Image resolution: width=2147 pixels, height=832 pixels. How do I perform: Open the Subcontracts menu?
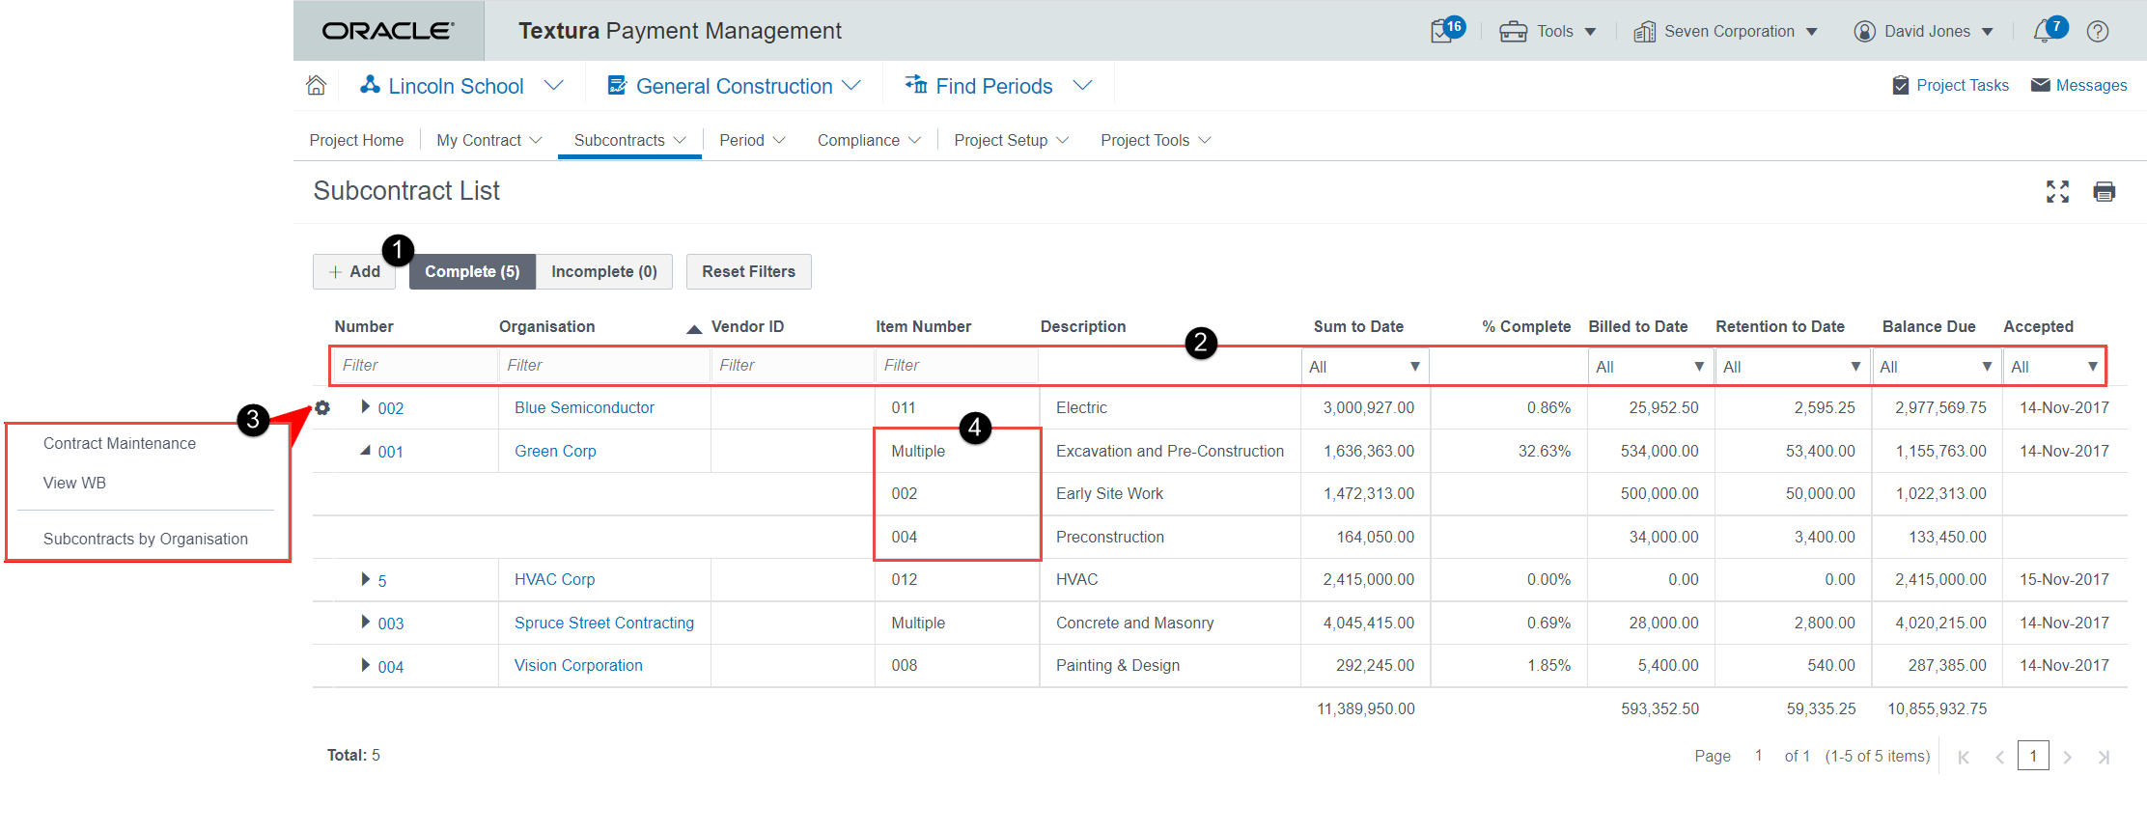tap(629, 140)
